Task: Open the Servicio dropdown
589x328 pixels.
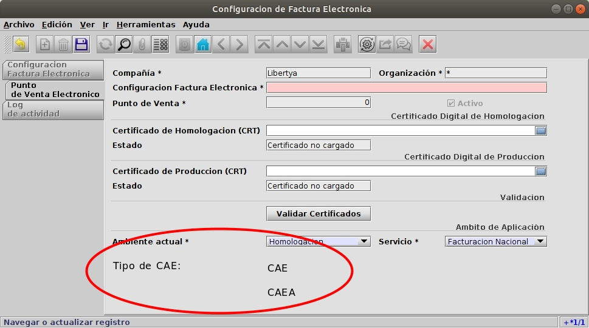Action: (x=540, y=241)
